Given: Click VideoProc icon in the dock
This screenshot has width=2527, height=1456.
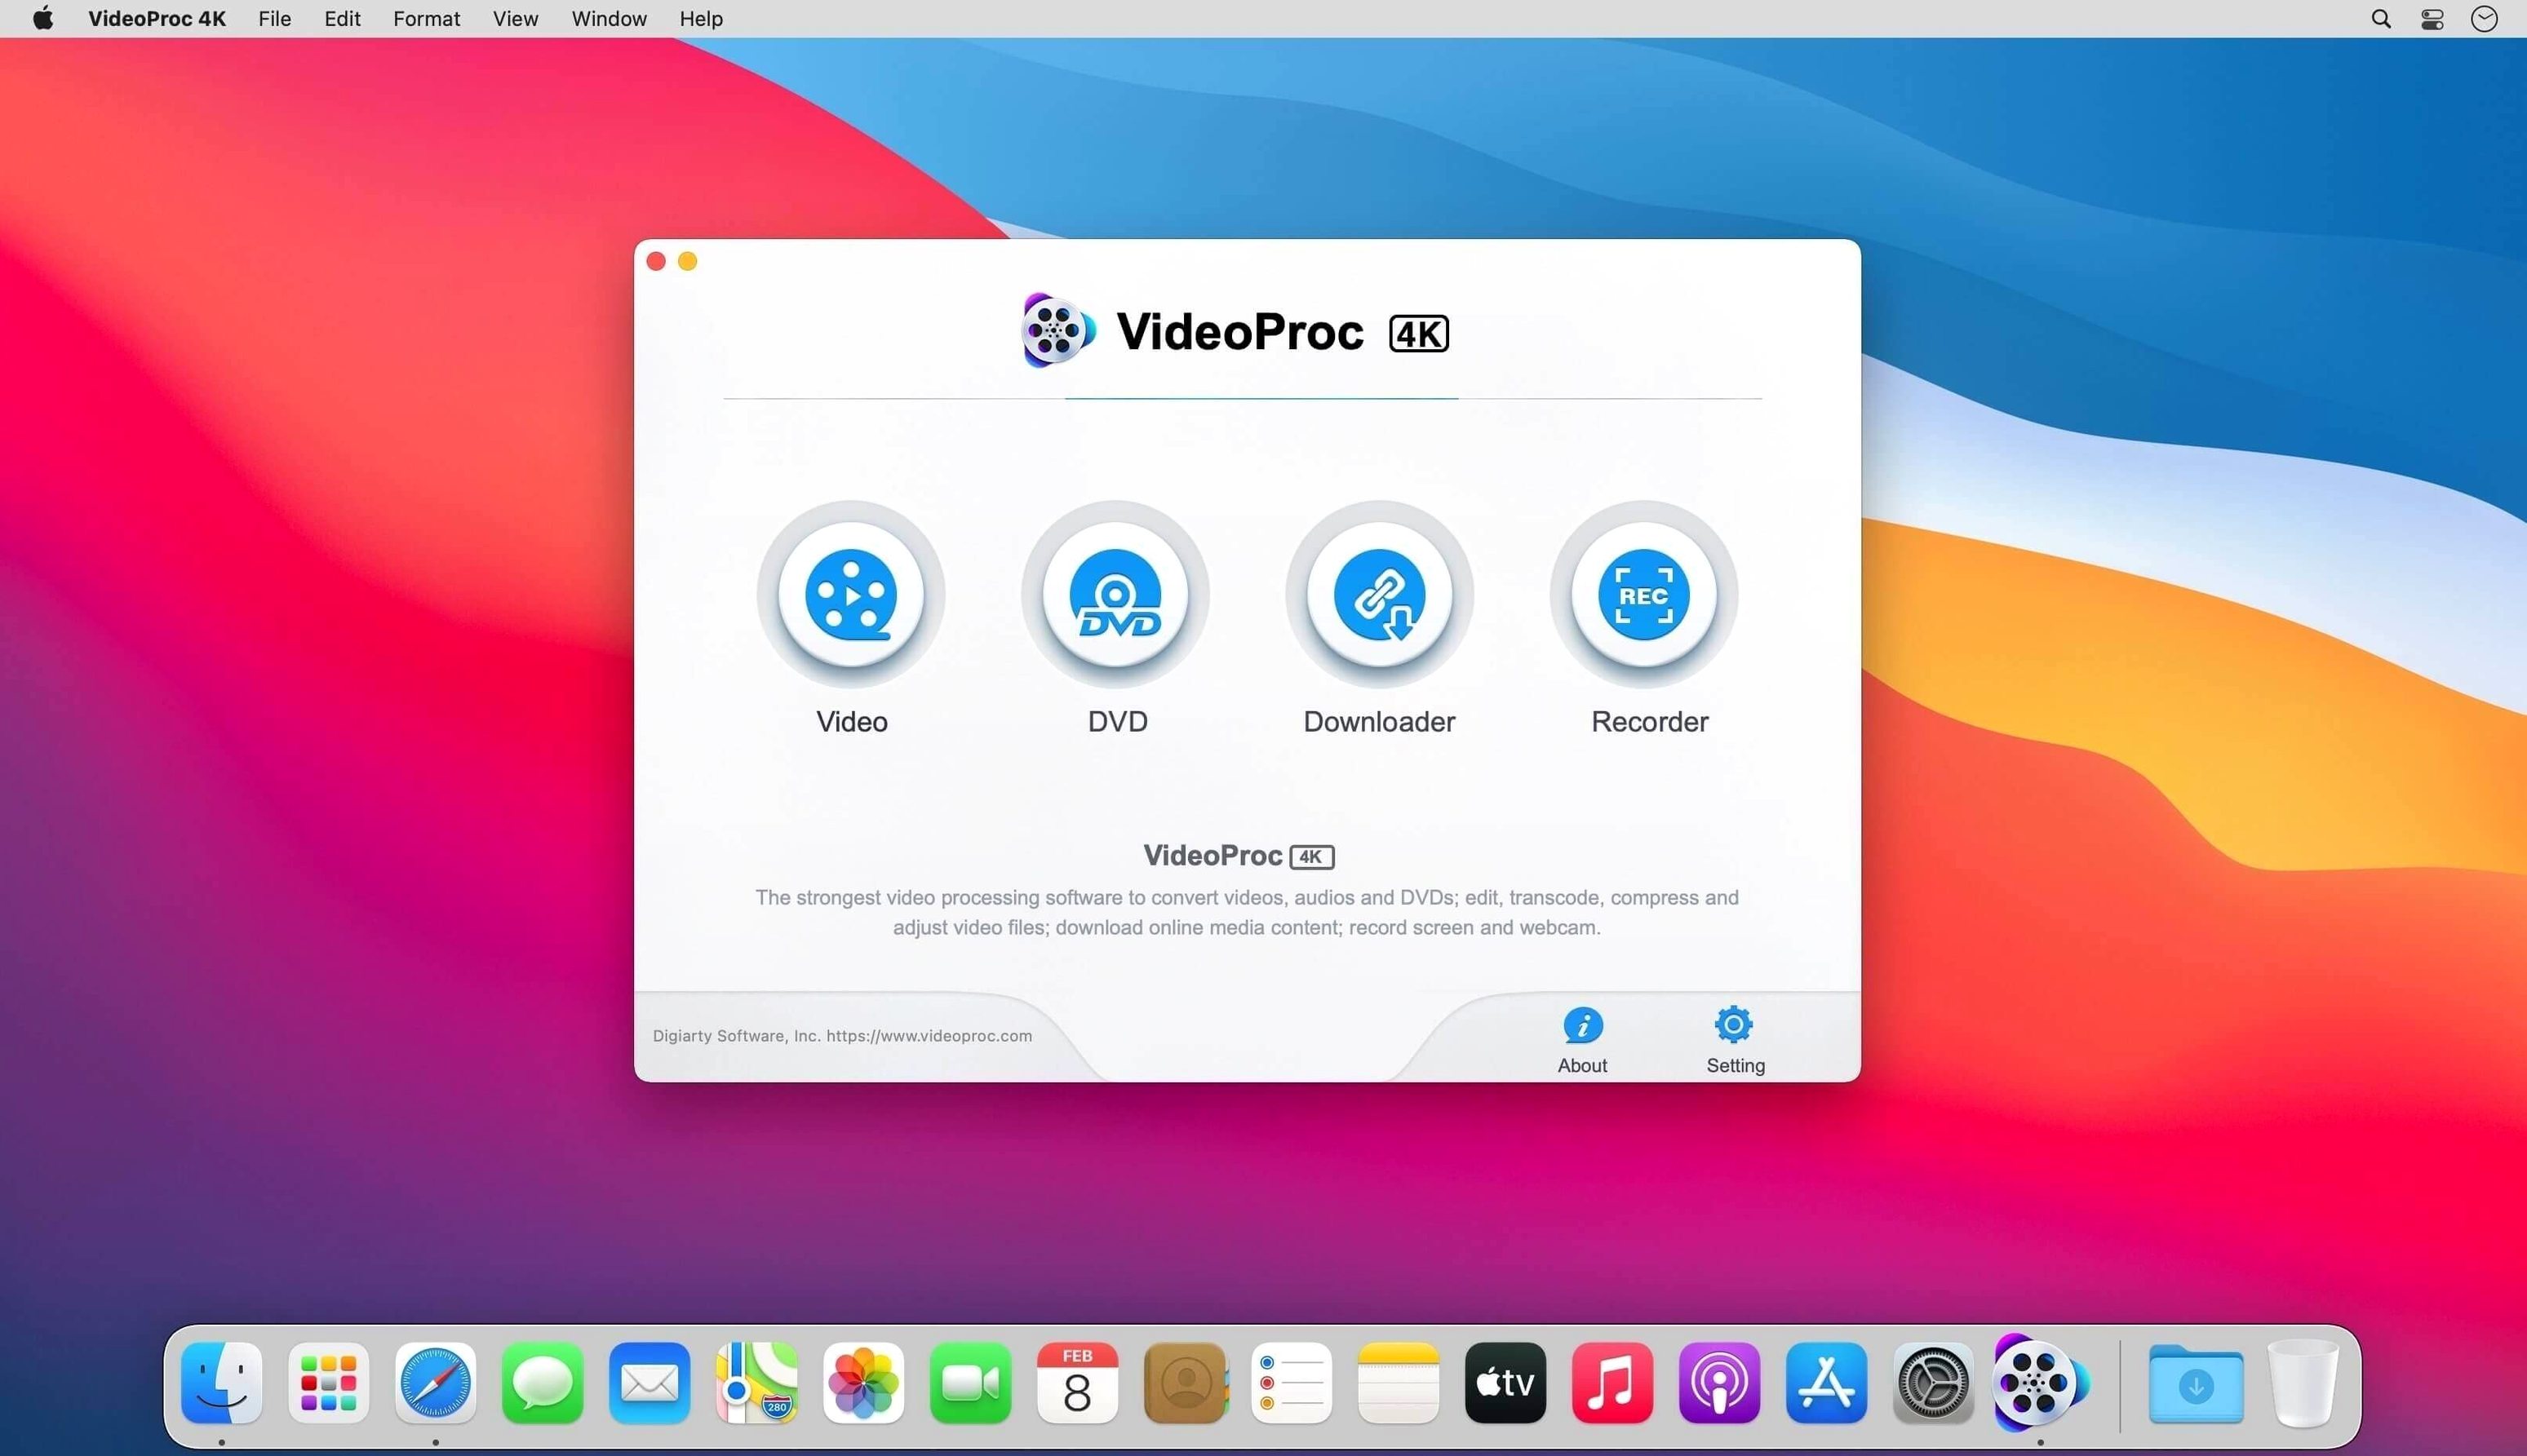Looking at the screenshot, I should point(2041,1383).
